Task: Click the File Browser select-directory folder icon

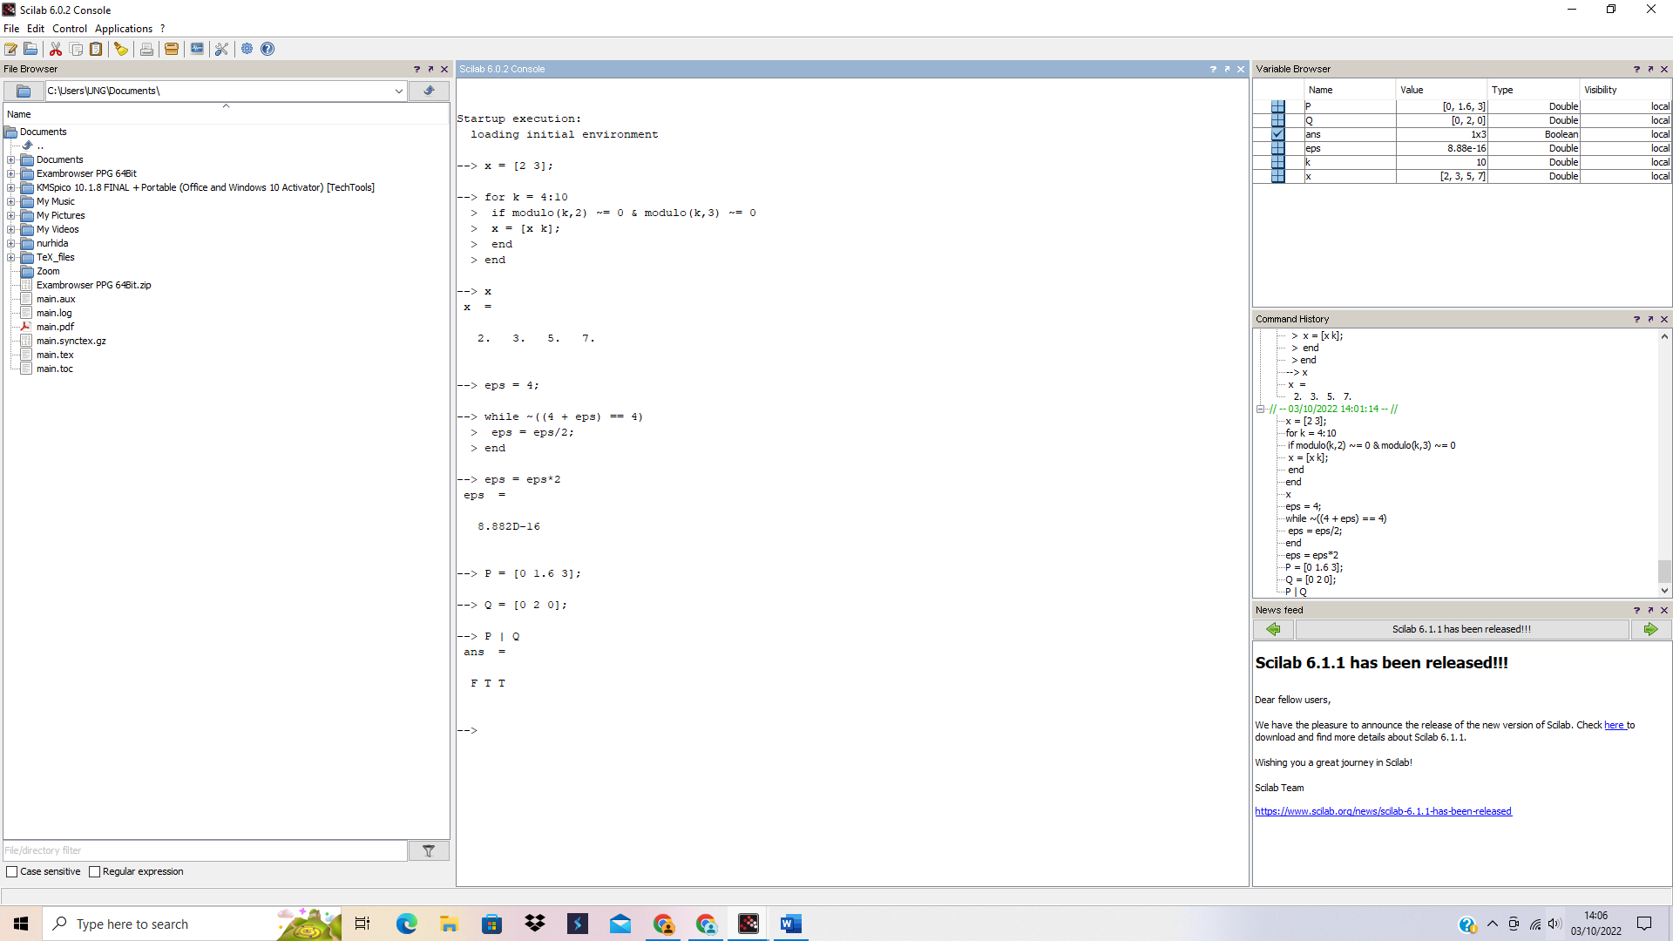Action: click(x=24, y=91)
